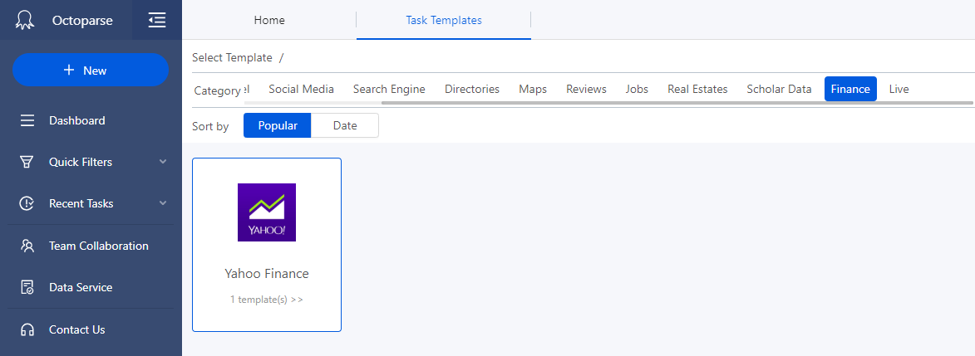Click the Yahoo Finance logo thumbnail
Viewport: 975px width, 356px height.
click(267, 212)
